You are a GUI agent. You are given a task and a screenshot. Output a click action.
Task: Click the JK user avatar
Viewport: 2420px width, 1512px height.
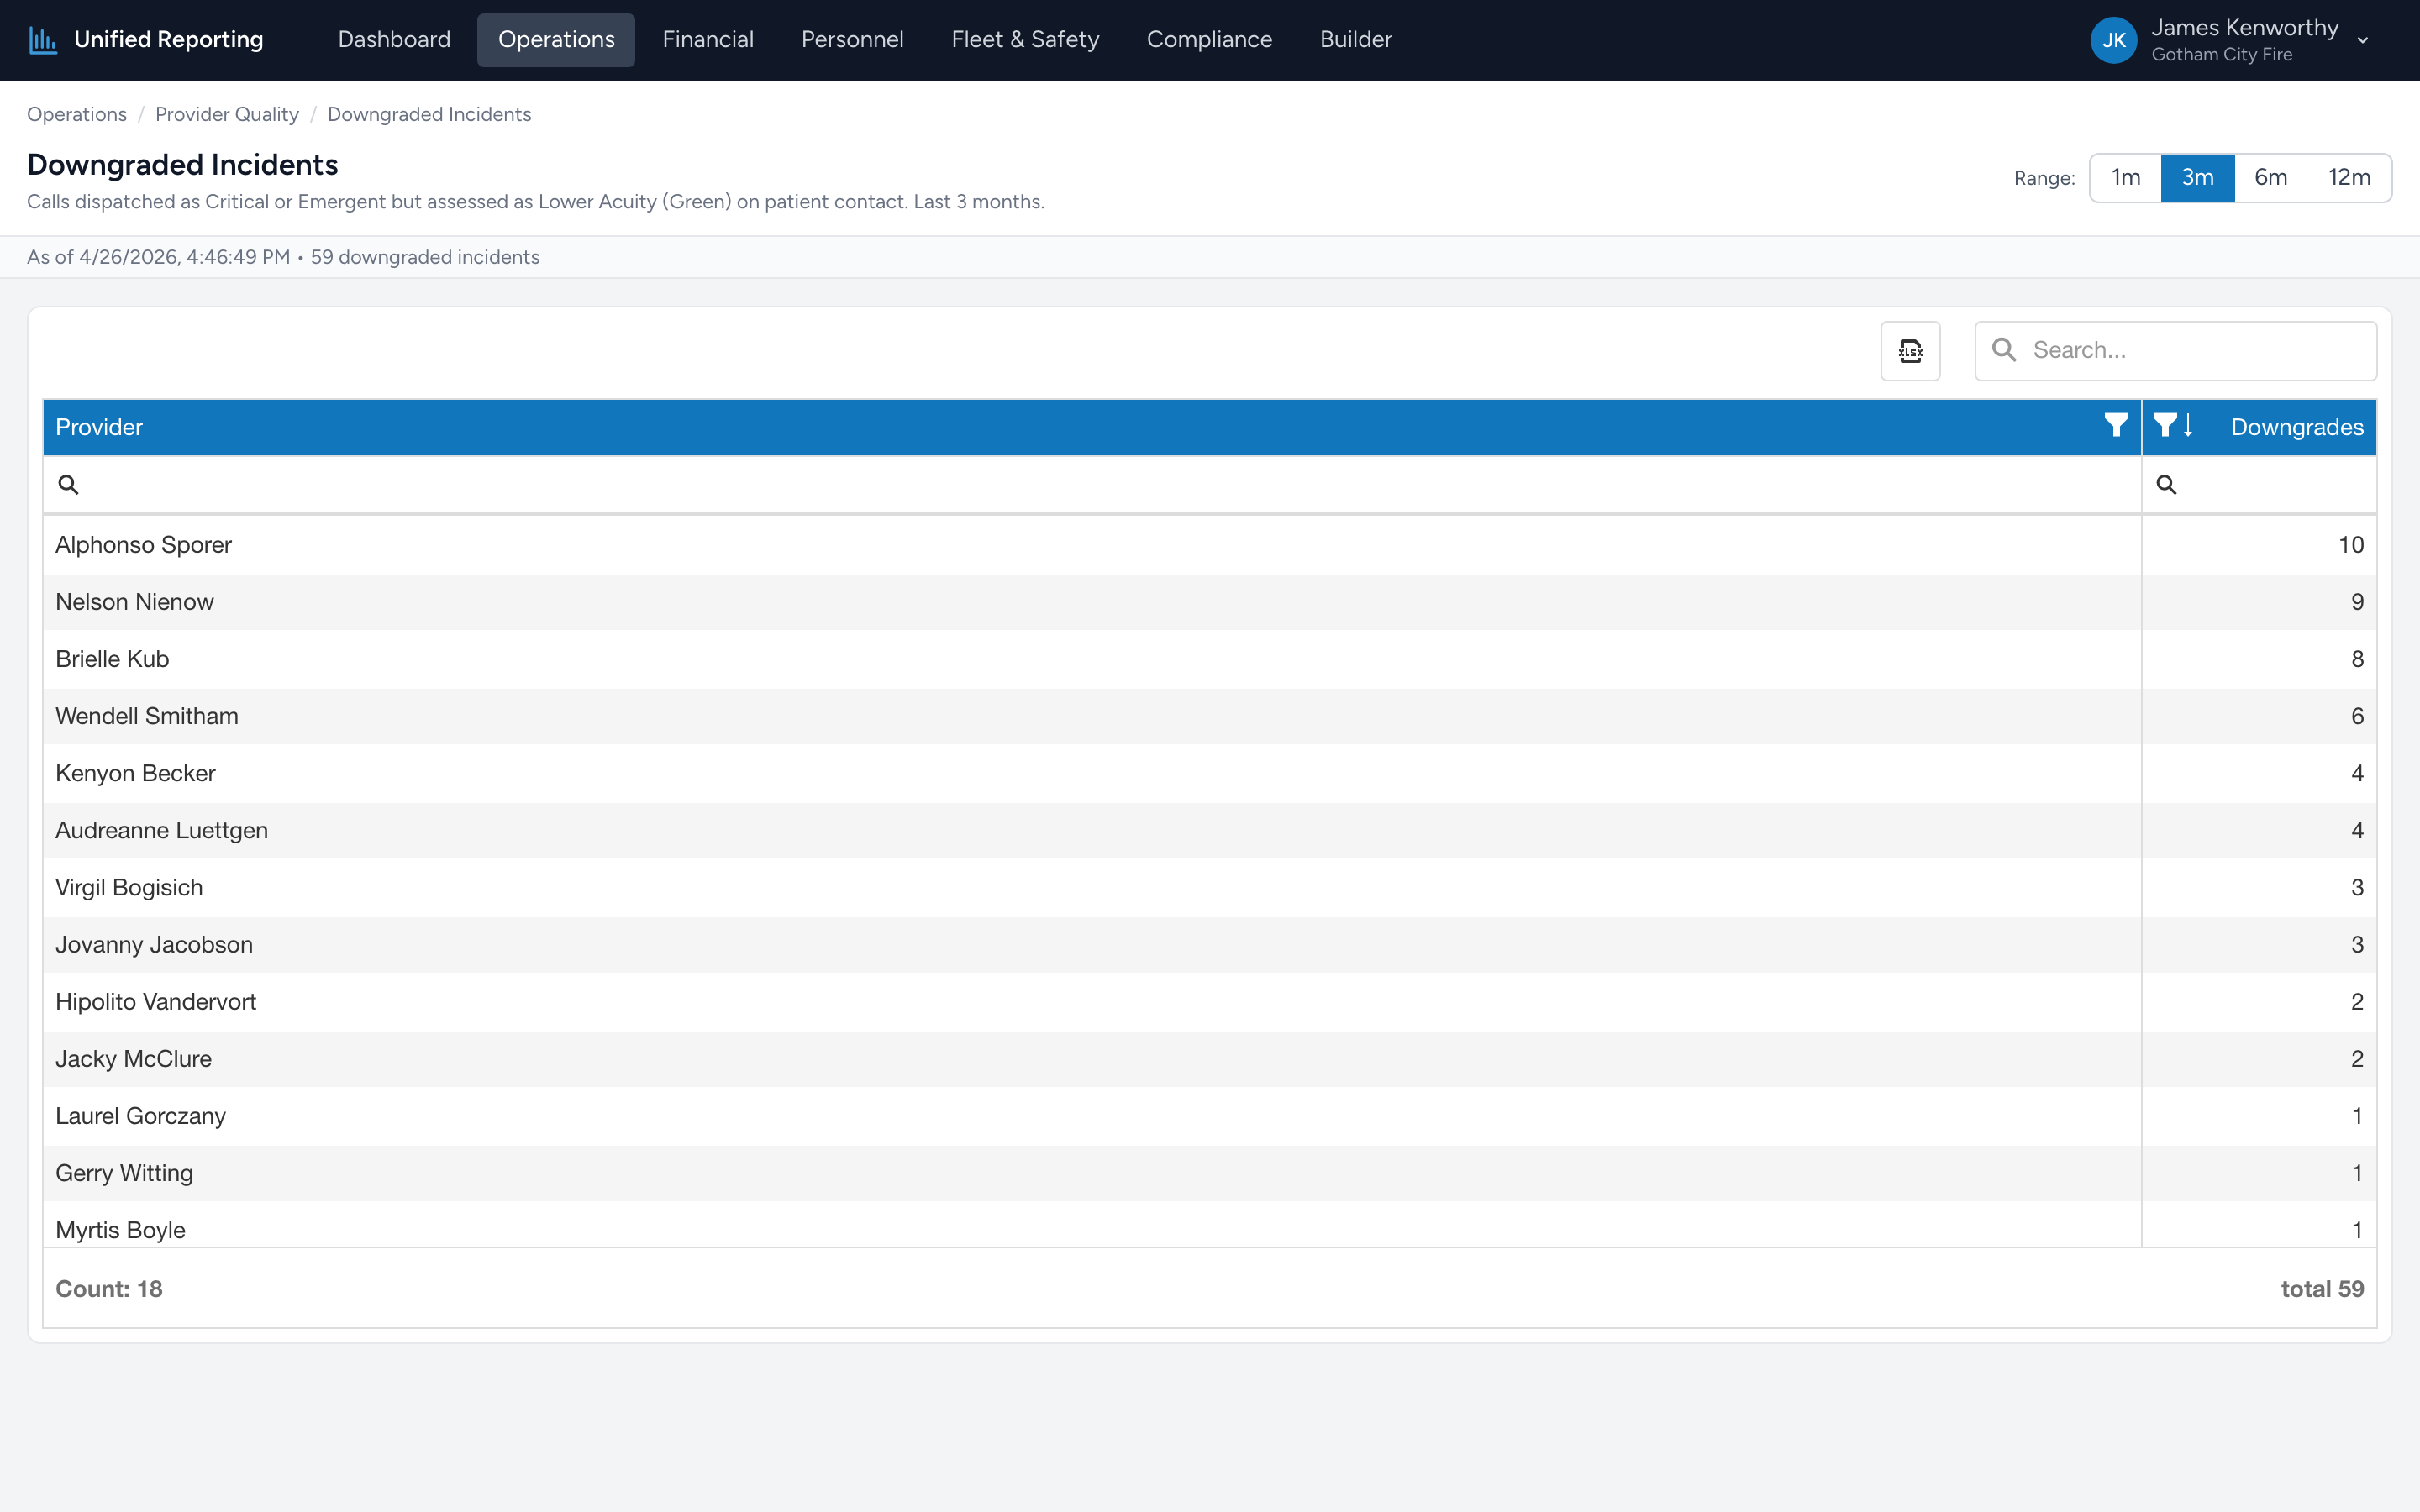click(2113, 40)
